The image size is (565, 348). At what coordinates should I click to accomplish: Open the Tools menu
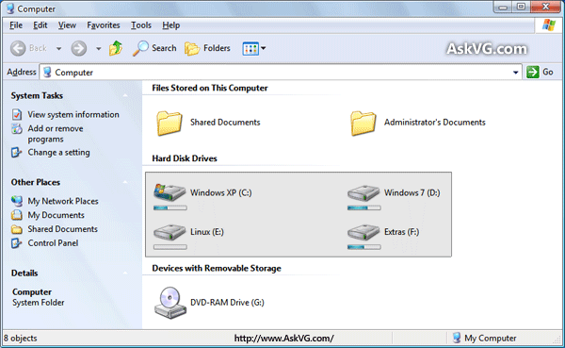141,25
